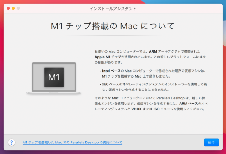Click the bullet starting x86 ベースのオペレーティングシステム
This screenshot has height=154, width=226.
(153, 87)
